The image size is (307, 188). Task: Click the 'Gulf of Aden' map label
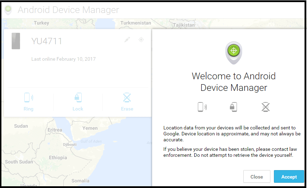(x=91, y=141)
